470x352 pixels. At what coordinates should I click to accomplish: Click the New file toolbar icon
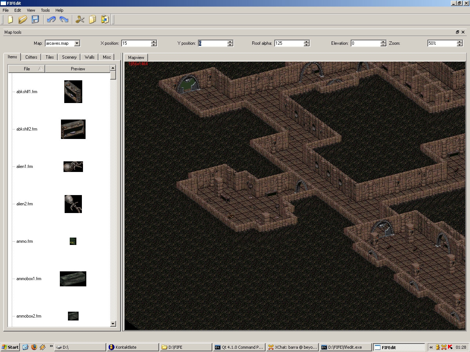tap(10, 19)
